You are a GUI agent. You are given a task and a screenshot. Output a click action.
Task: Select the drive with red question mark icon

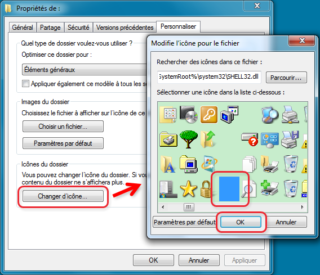(250, 139)
